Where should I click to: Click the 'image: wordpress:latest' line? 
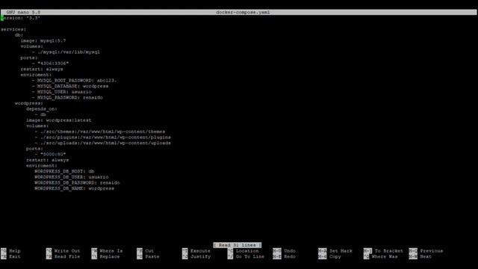(x=59, y=120)
